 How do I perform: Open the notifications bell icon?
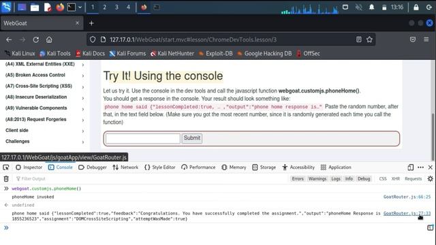[x=371, y=7]
